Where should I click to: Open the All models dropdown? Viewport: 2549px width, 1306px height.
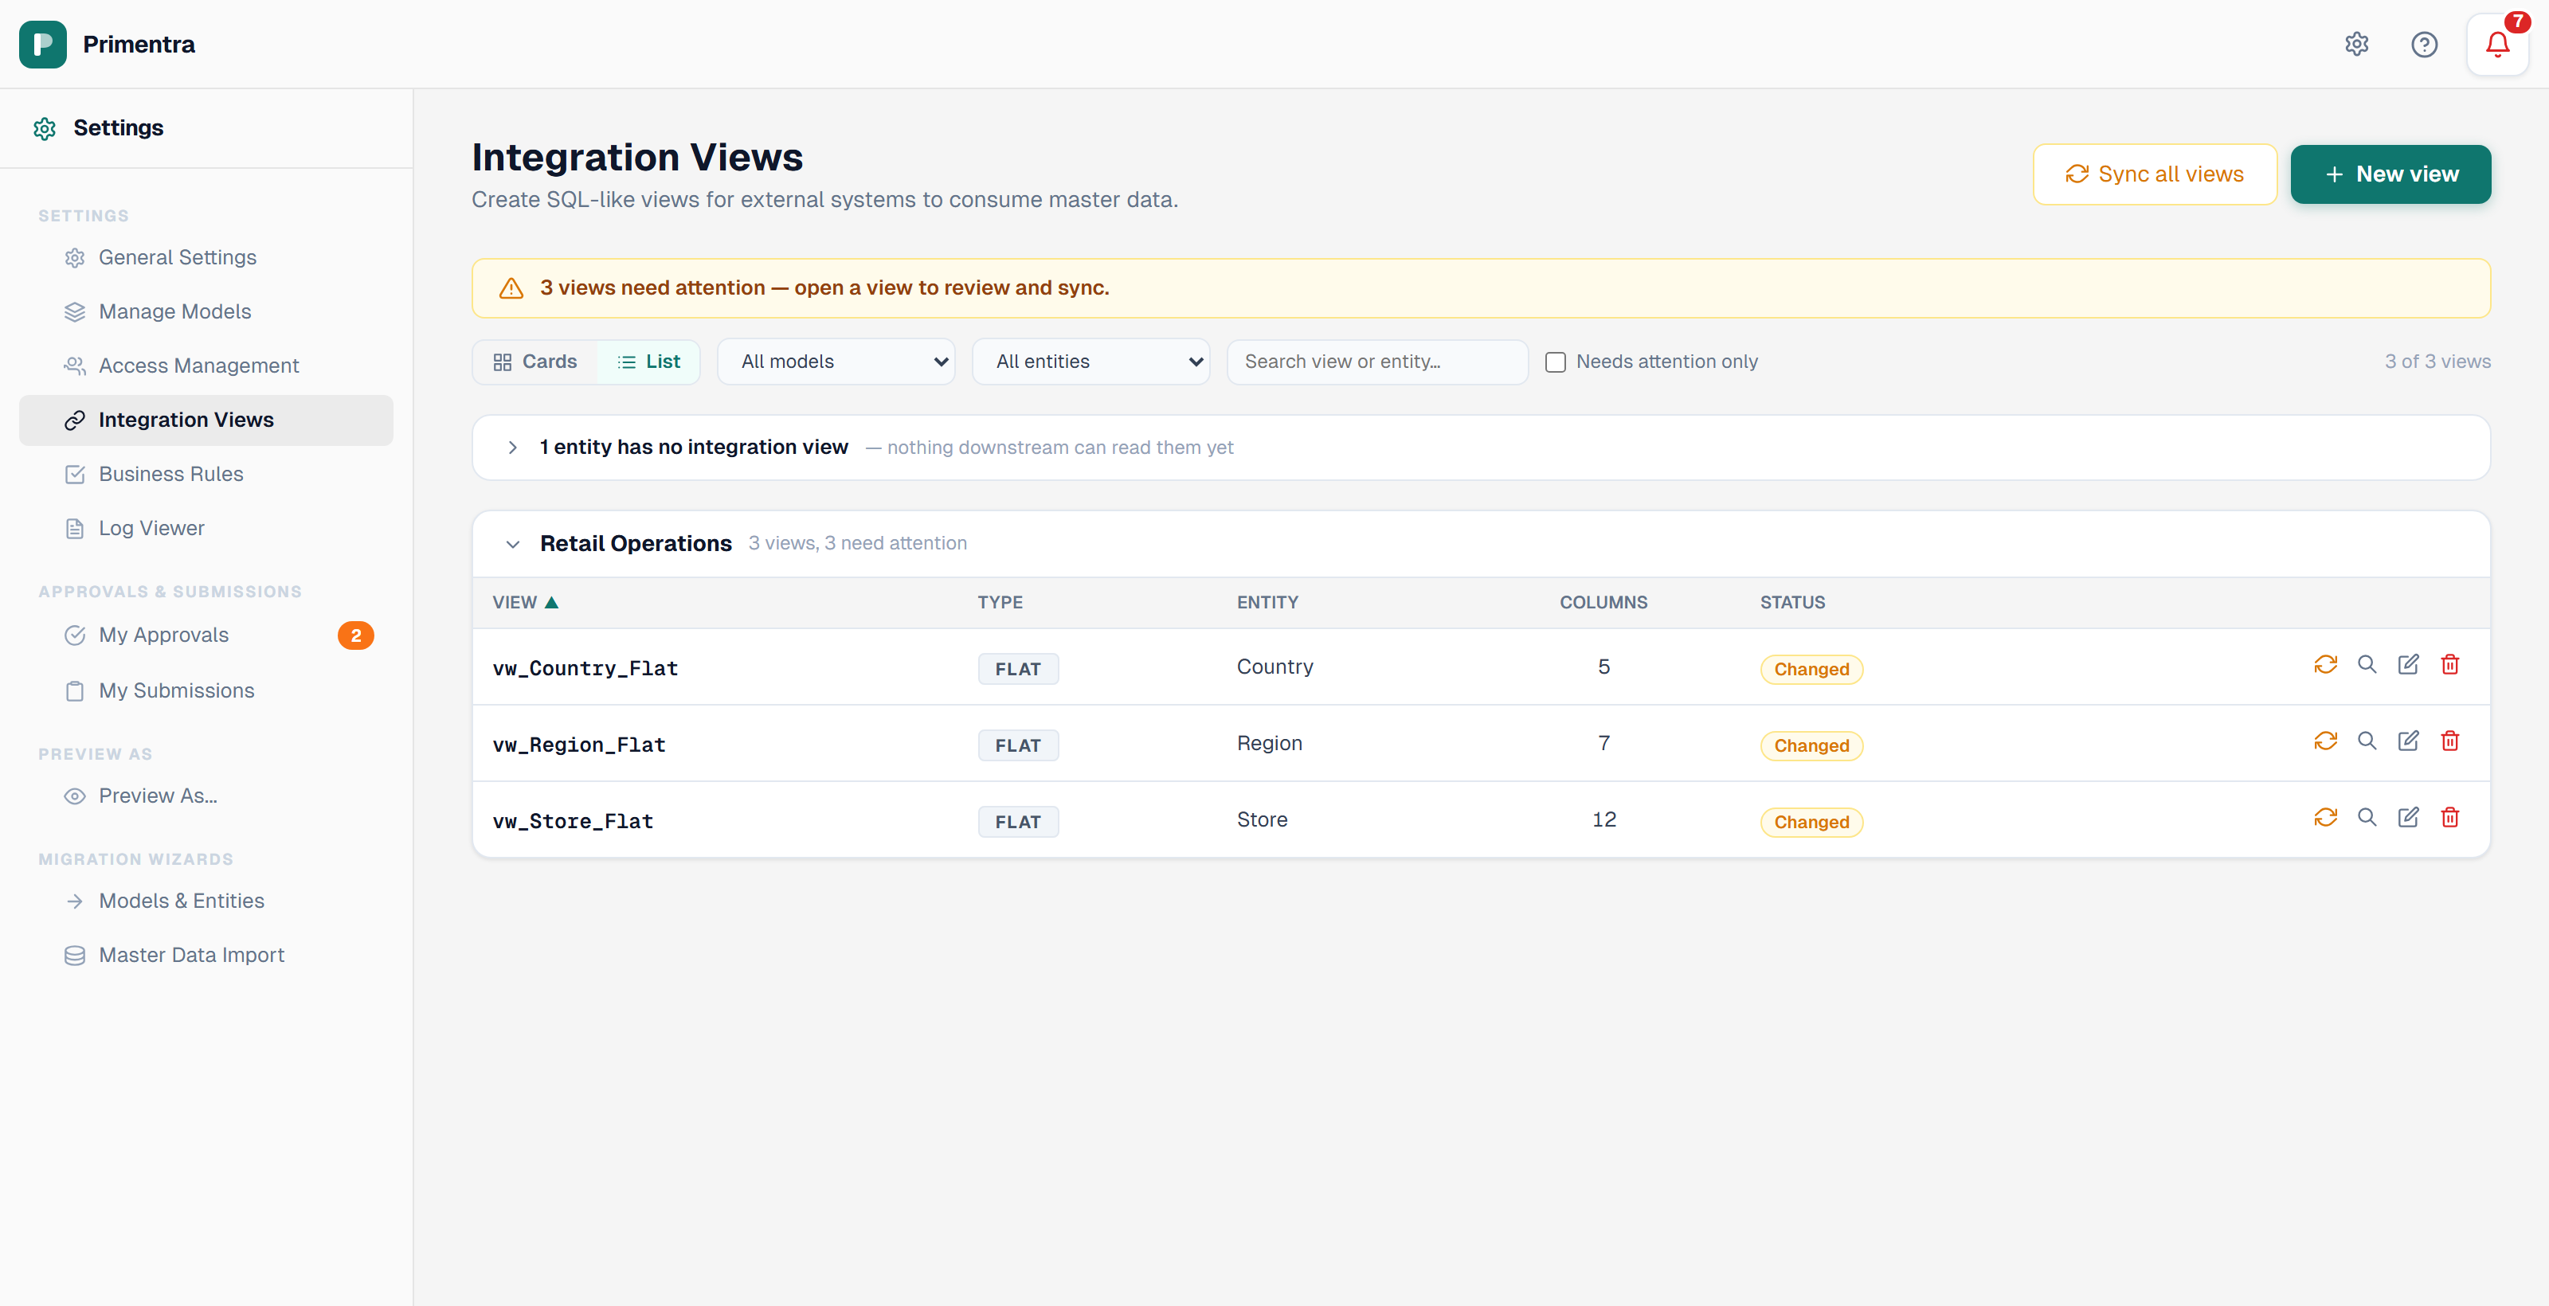(x=836, y=362)
